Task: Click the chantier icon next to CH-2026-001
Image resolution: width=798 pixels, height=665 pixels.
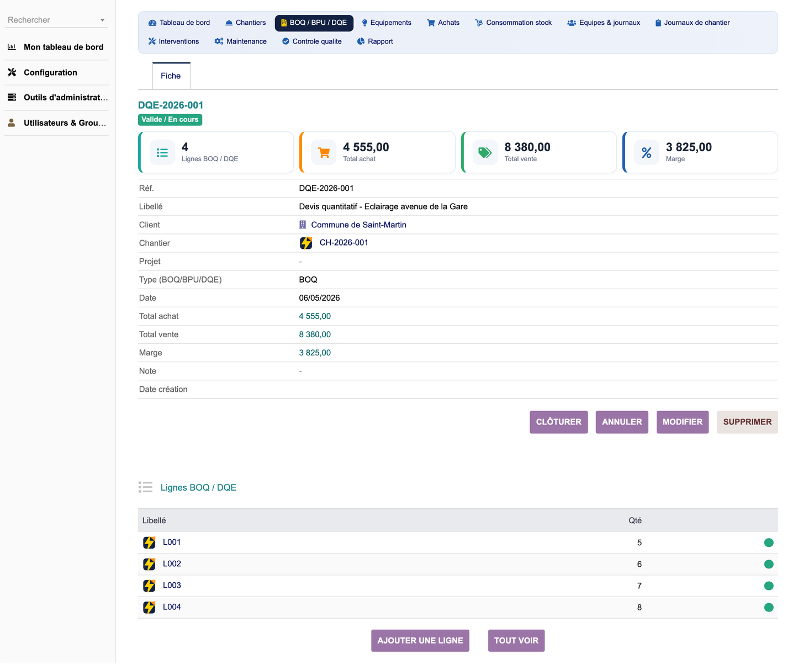Action: click(x=306, y=243)
